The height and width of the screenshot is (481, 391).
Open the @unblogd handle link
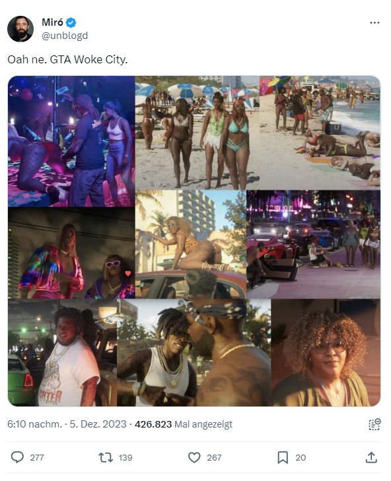pos(65,36)
